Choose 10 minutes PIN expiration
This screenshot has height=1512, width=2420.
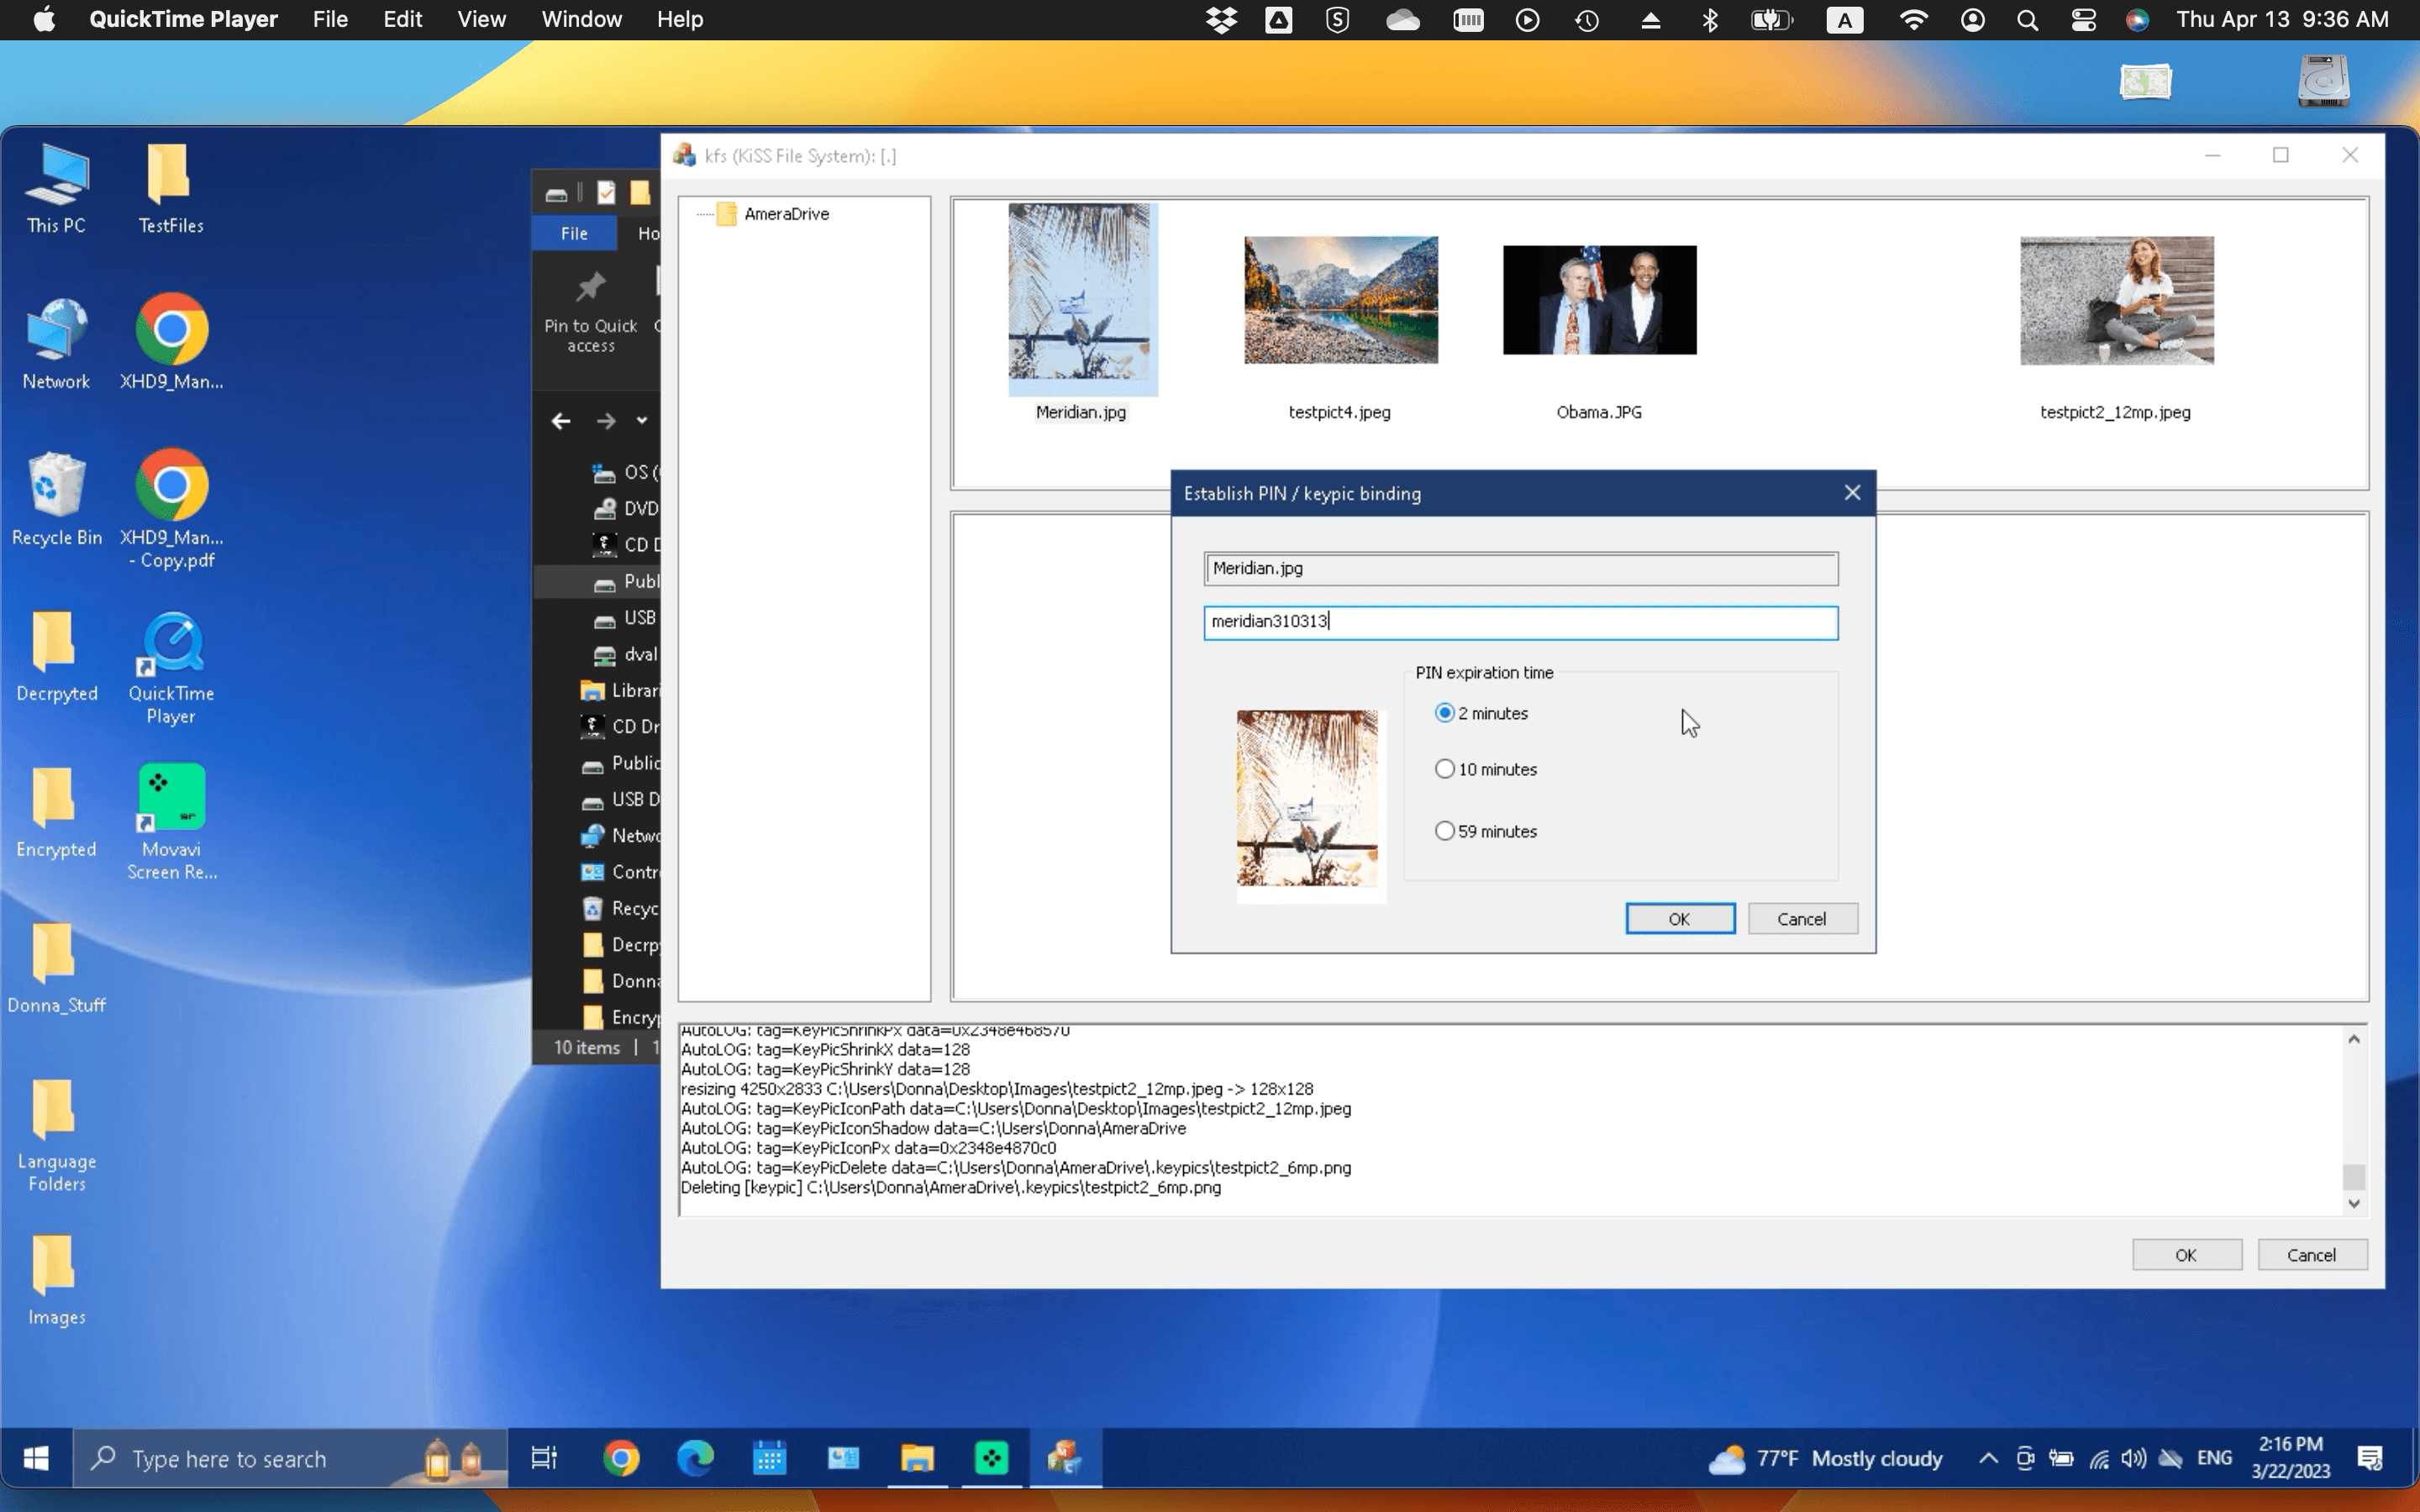[1444, 769]
